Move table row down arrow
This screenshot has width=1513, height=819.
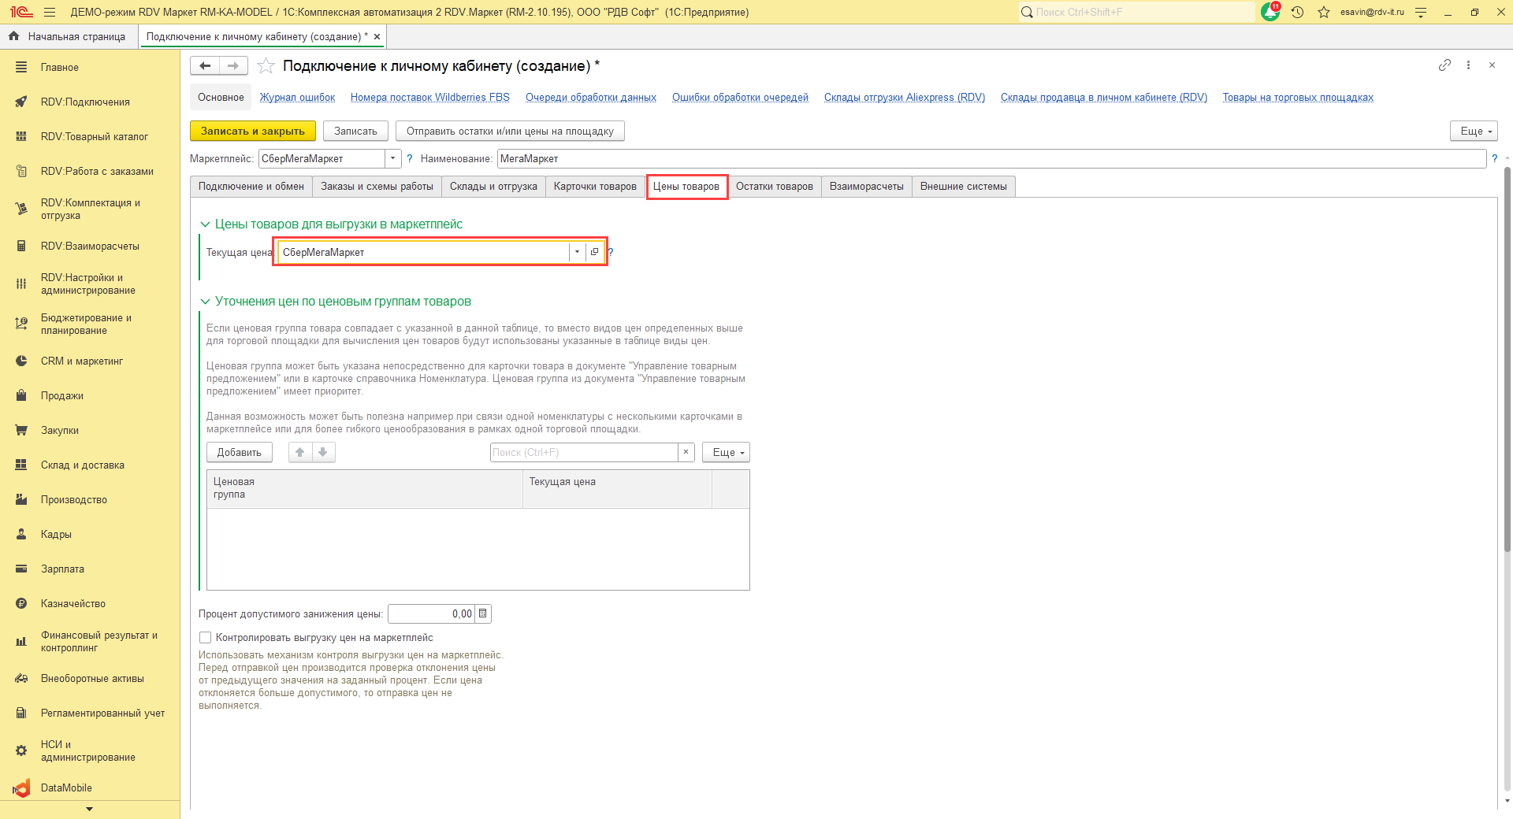coord(323,452)
